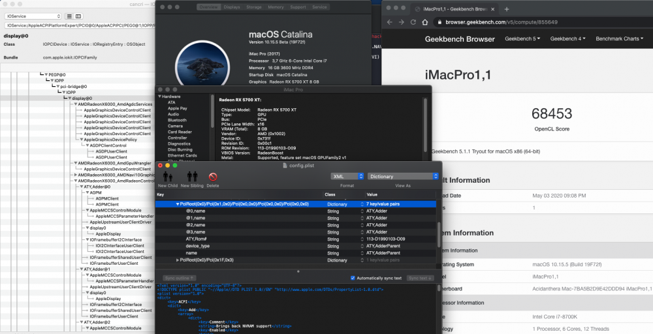Click the browser address bar URL
This screenshot has height=334, width=653.
[502, 22]
